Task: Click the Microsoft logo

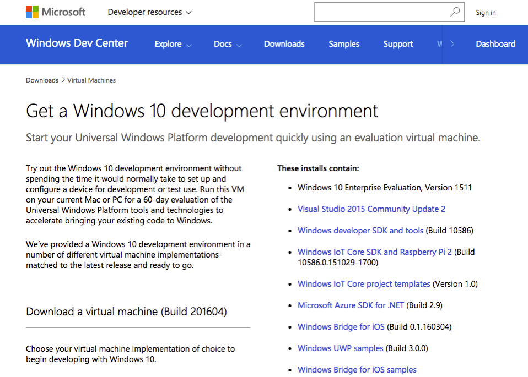Action: (56, 12)
